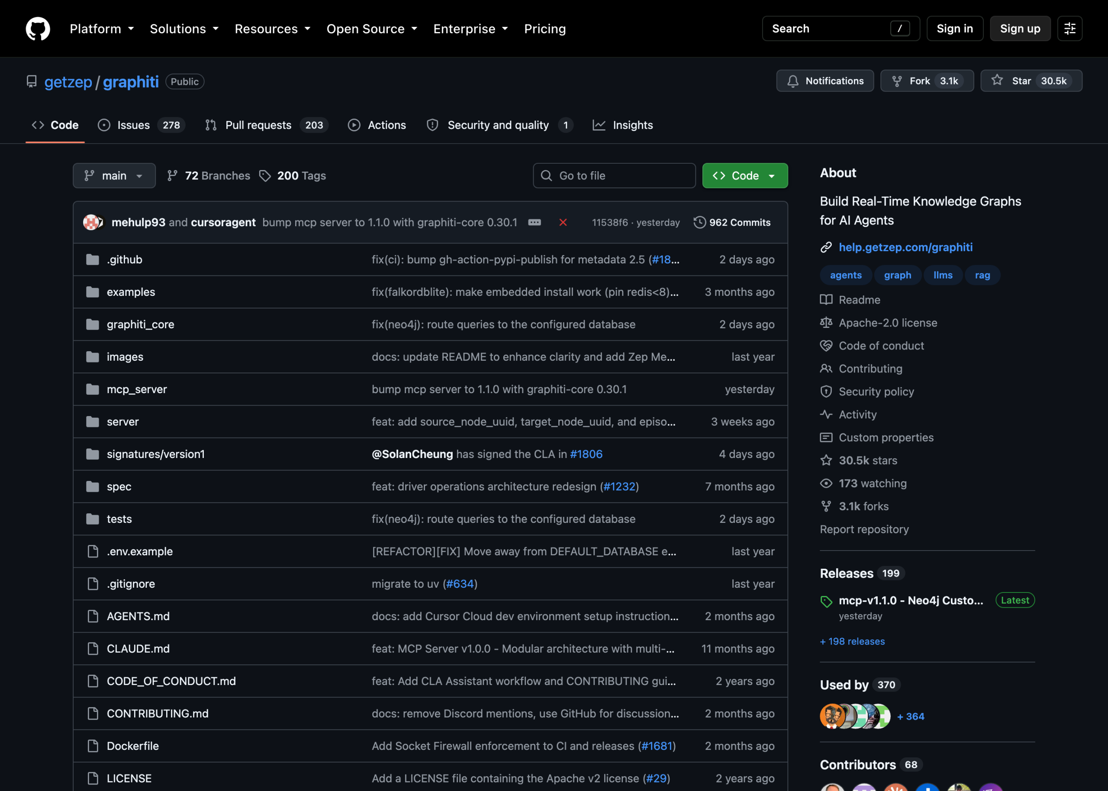The width and height of the screenshot is (1108, 791).
Task: Open the signatures/version1 folder
Action: click(155, 454)
